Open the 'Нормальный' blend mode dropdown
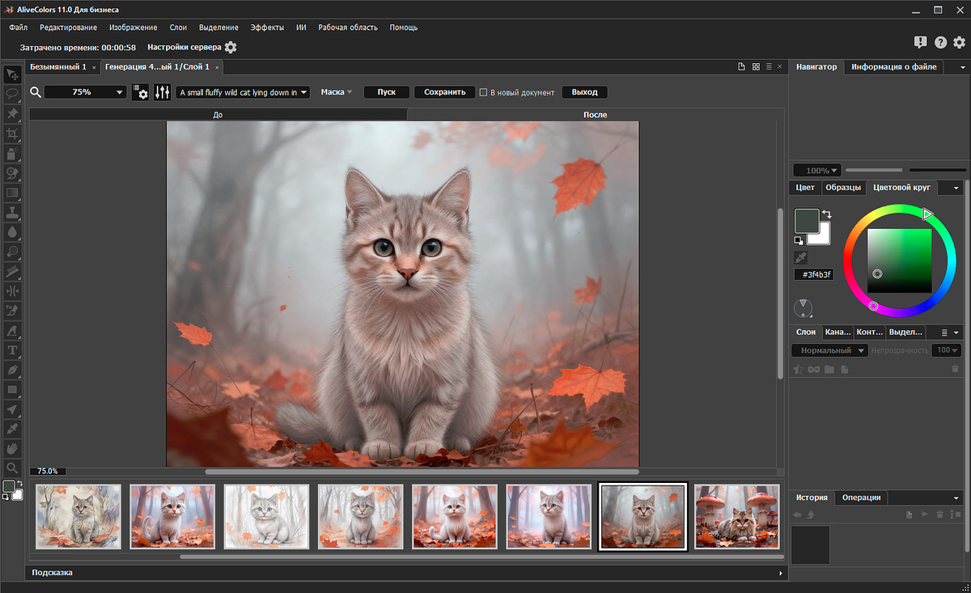The image size is (971, 593). [829, 350]
